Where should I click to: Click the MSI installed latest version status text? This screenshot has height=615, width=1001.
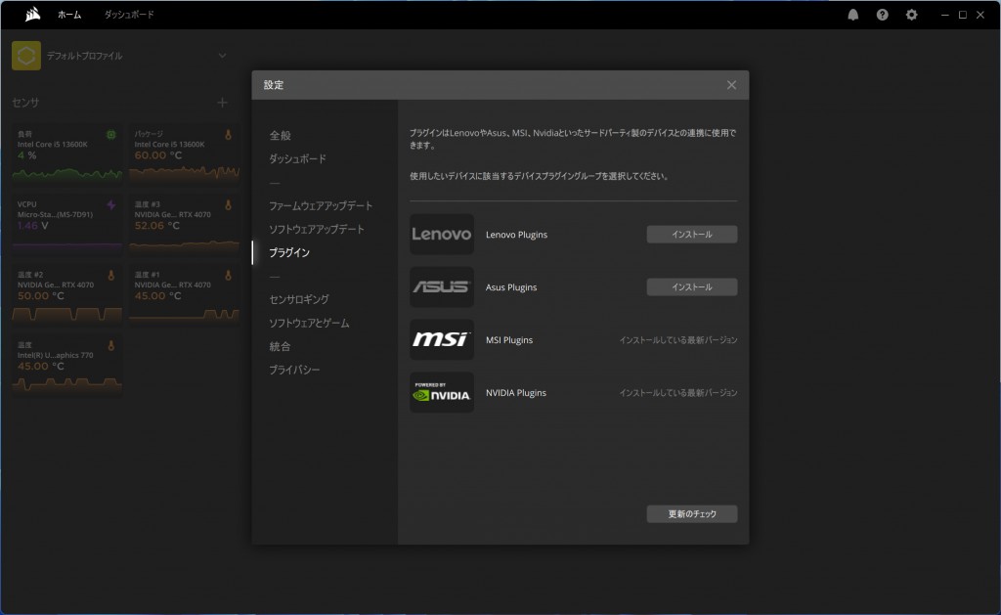[678, 339]
